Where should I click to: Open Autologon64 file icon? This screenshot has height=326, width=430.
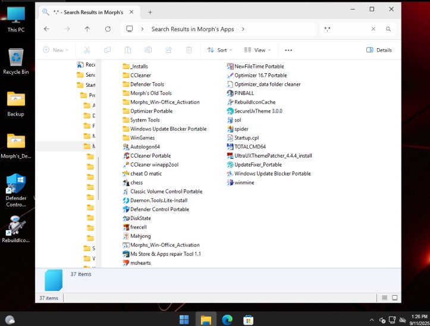click(x=126, y=147)
